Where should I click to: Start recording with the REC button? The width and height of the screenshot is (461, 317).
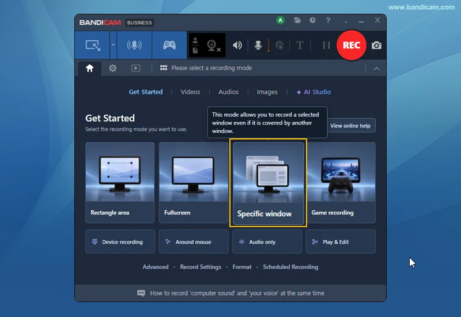(352, 46)
